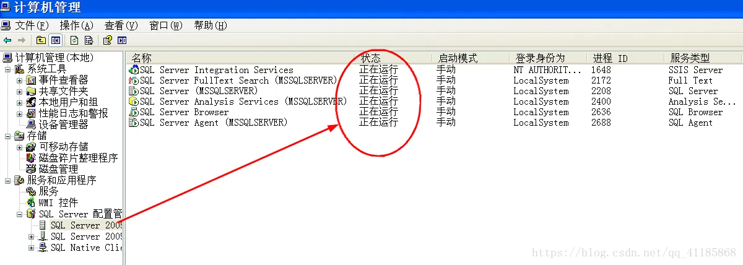Click the console system icon left of 文件 menu

coord(6,25)
